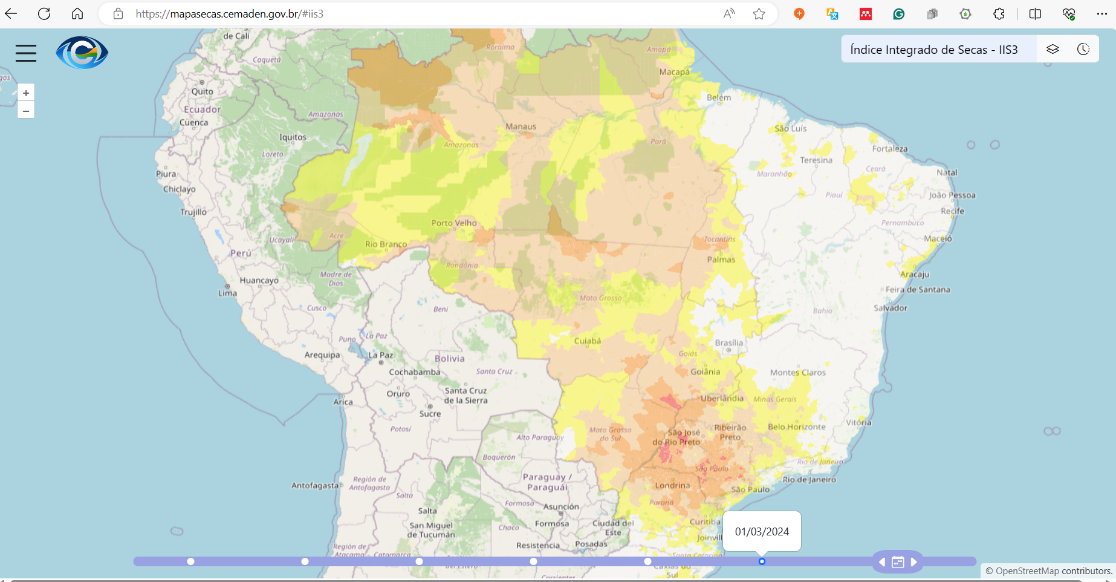Open the map layers selector
Screen dimensions: 1116x582
coord(1053,50)
